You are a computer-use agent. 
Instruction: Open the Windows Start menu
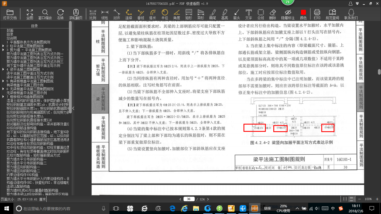click(6, 208)
